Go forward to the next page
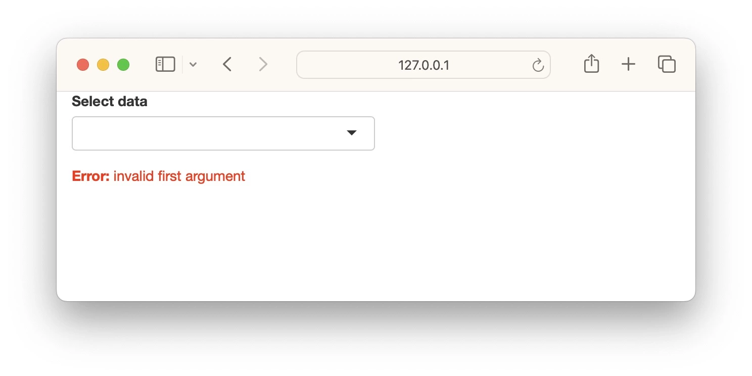The width and height of the screenshot is (752, 376). point(263,65)
